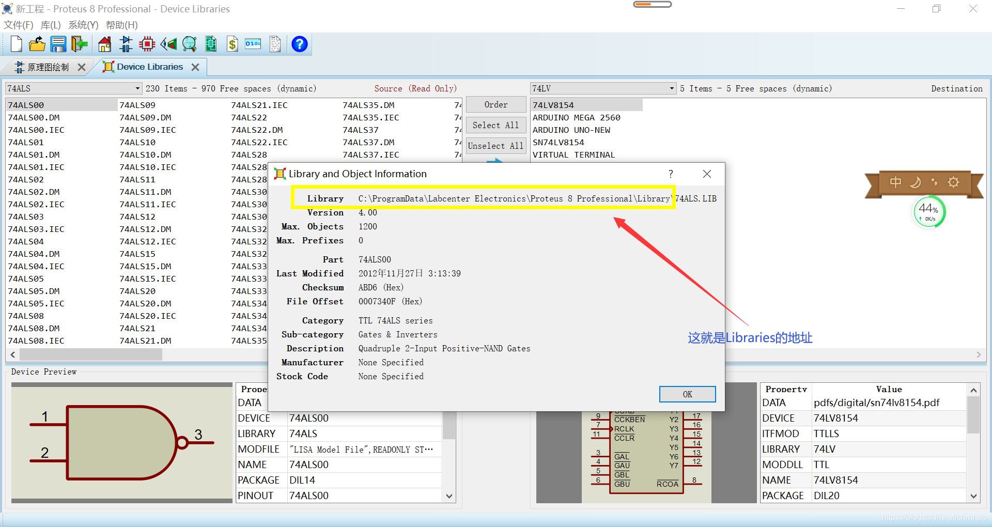Image resolution: width=992 pixels, height=527 pixels.
Task: Click the New Project icon
Action: [x=16, y=44]
